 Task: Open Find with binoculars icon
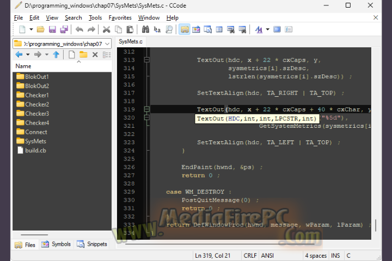coord(145,29)
